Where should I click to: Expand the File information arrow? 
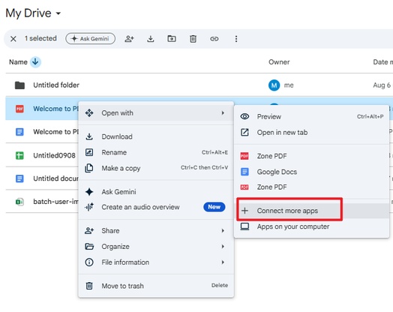tap(223, 262)
